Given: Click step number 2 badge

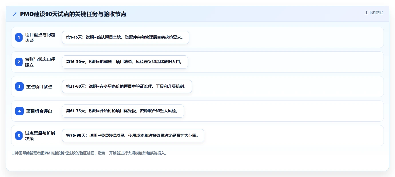Looking at the screenshot, I should [x=19, y=62].
